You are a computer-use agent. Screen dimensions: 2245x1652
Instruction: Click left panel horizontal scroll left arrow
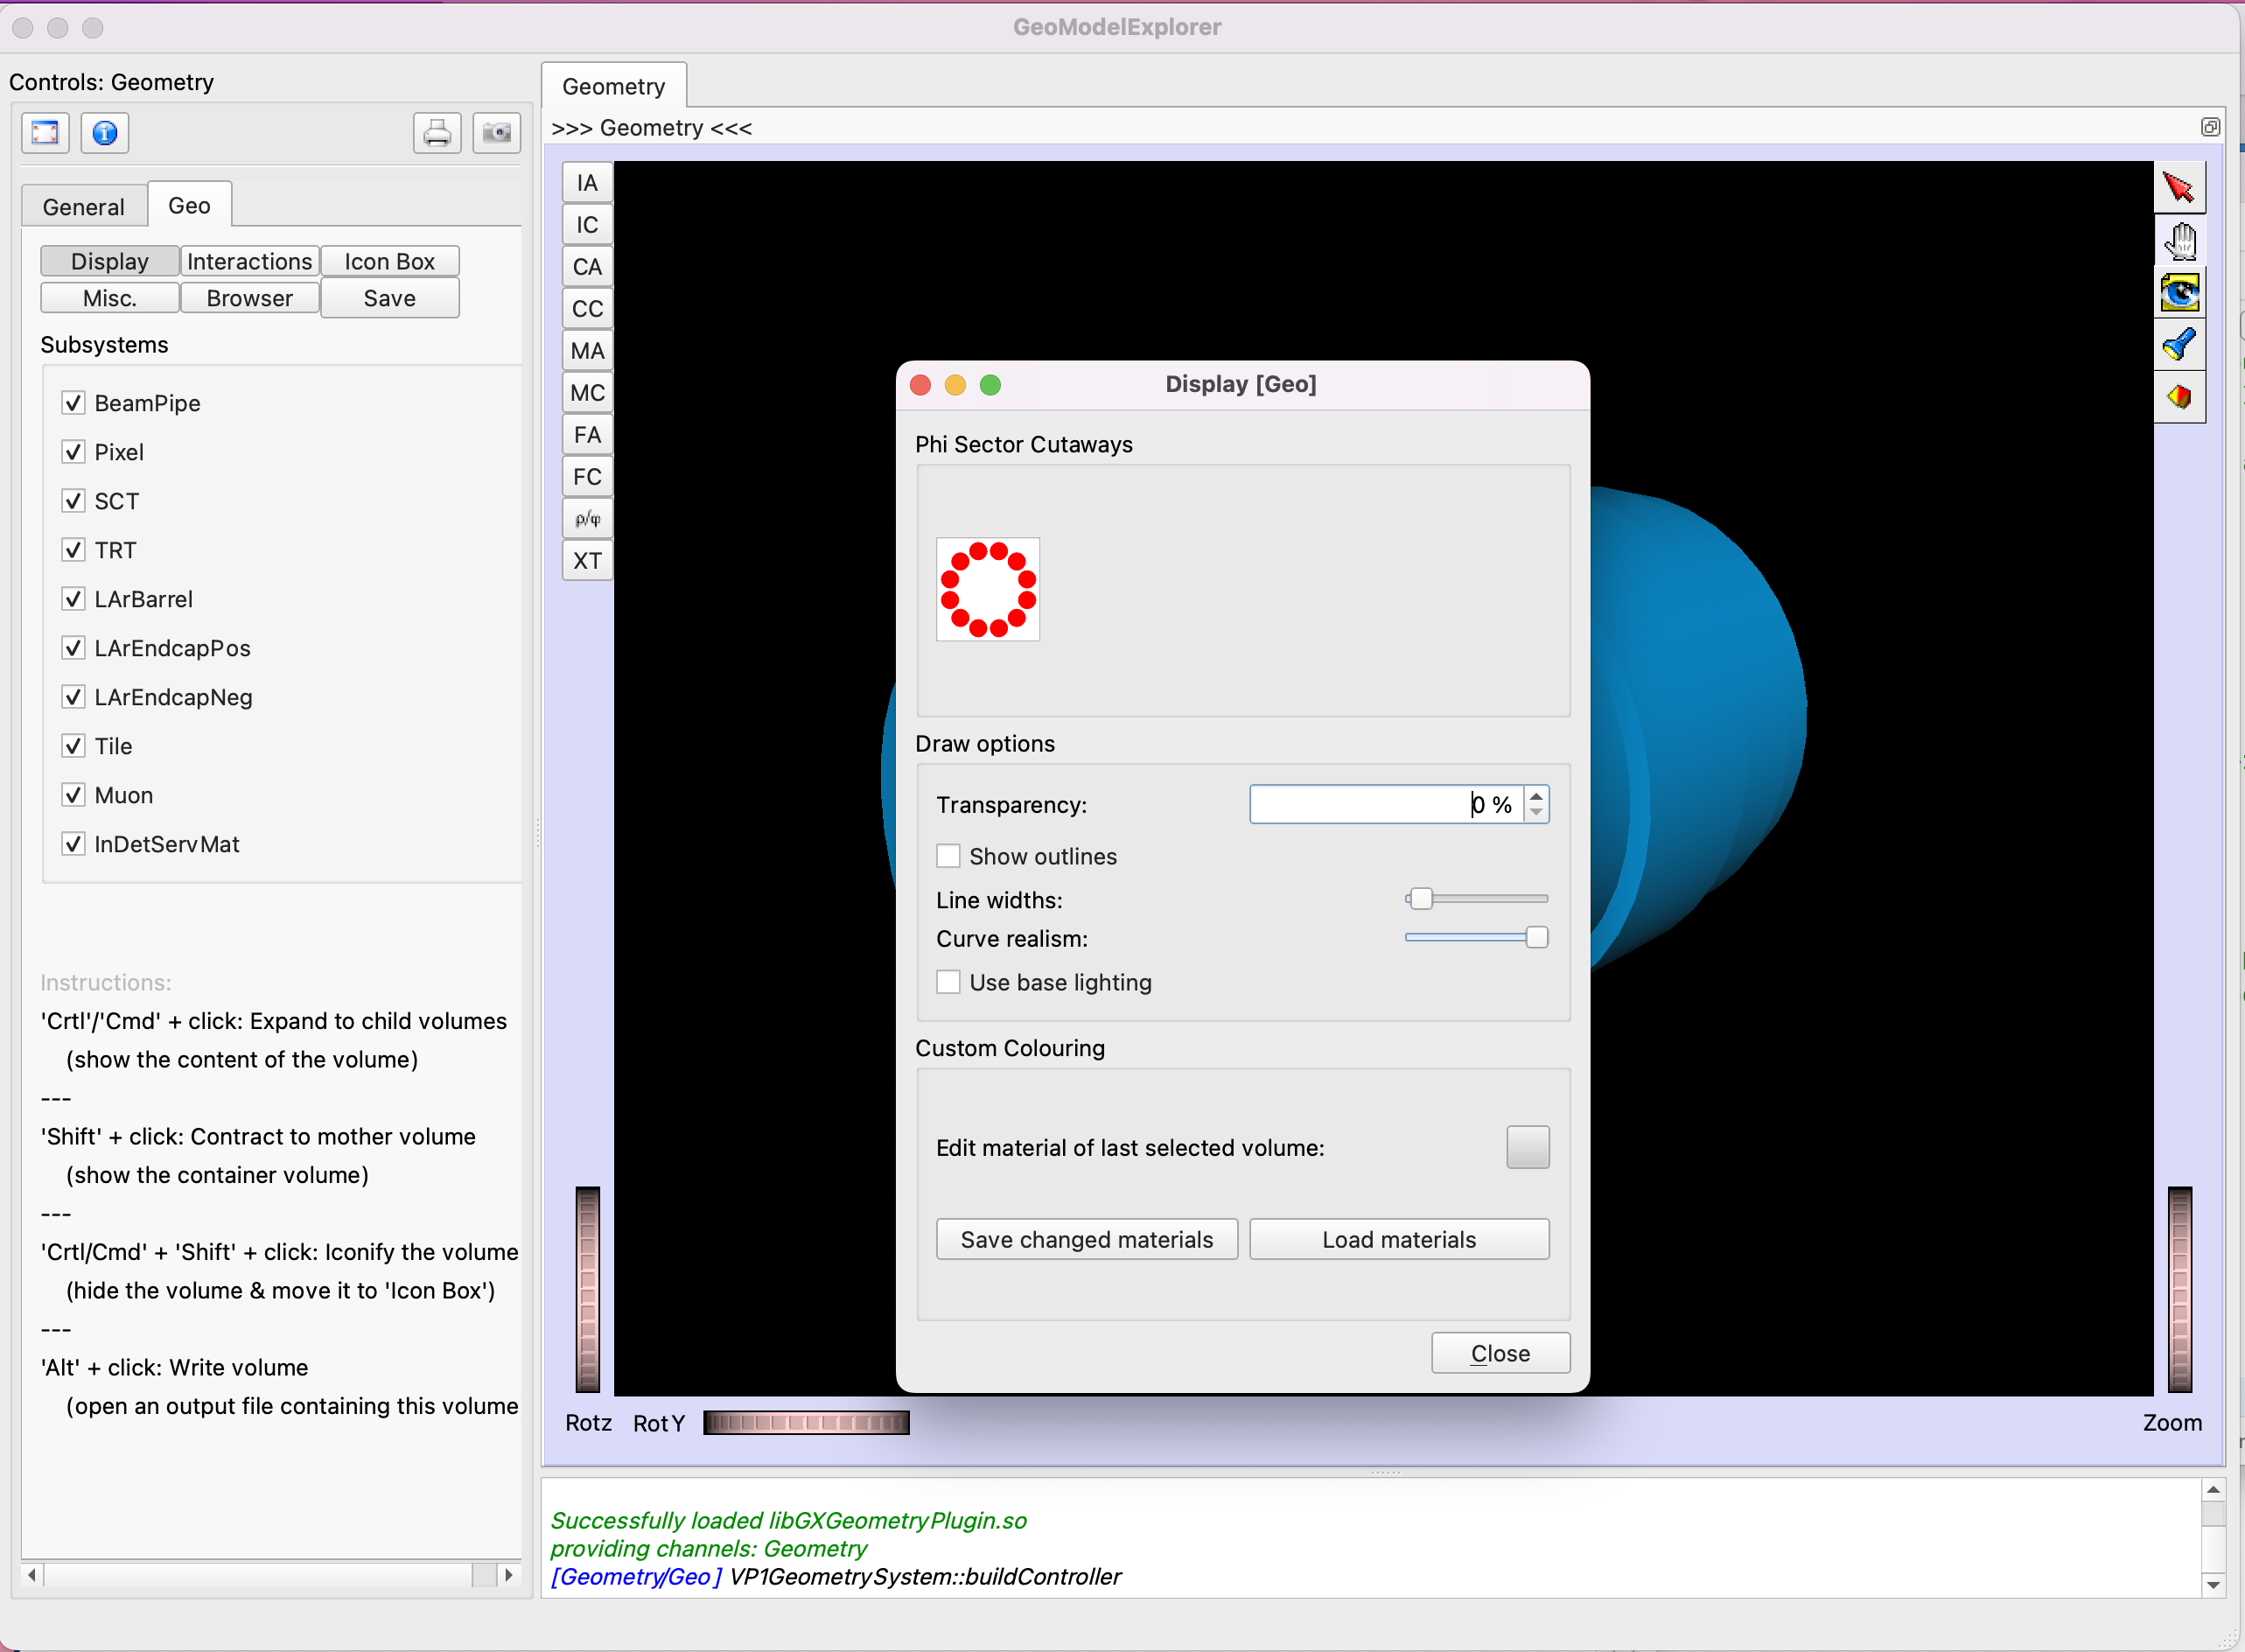[33, 1575]
